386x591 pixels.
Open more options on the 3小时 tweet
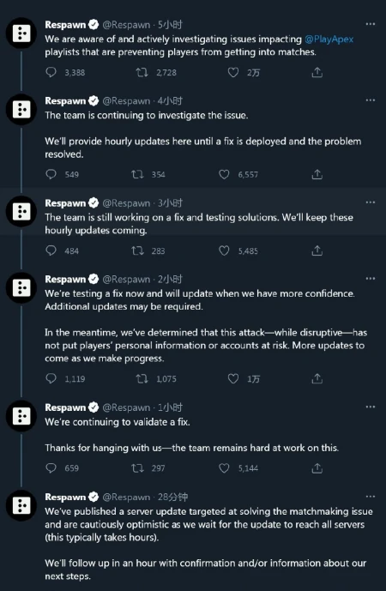(x=371, y=202)
